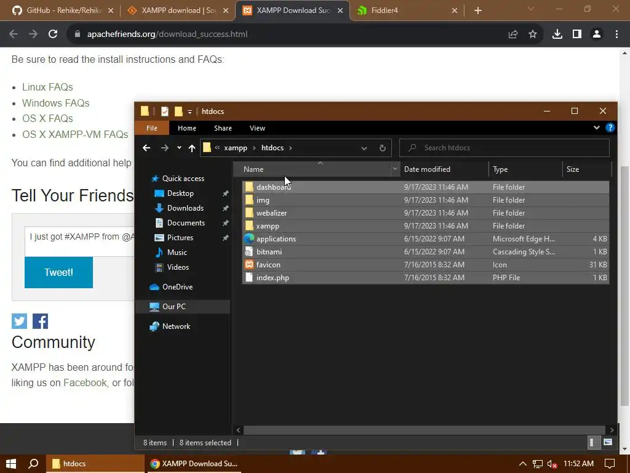Click XAMPP Download taskbar button
The width and height of the screenshot is (630, 473).
[x=194, y=464]
